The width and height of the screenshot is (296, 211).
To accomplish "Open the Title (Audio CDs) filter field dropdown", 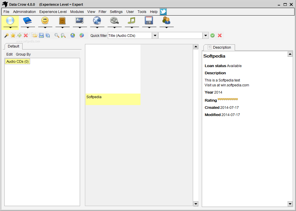I will 155,35.
